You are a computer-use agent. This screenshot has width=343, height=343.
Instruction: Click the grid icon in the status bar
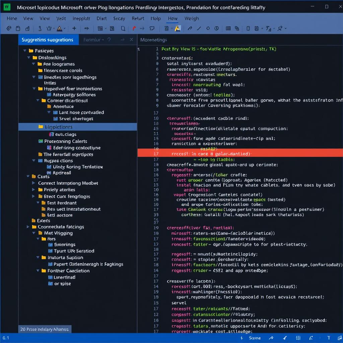[298, 338]
